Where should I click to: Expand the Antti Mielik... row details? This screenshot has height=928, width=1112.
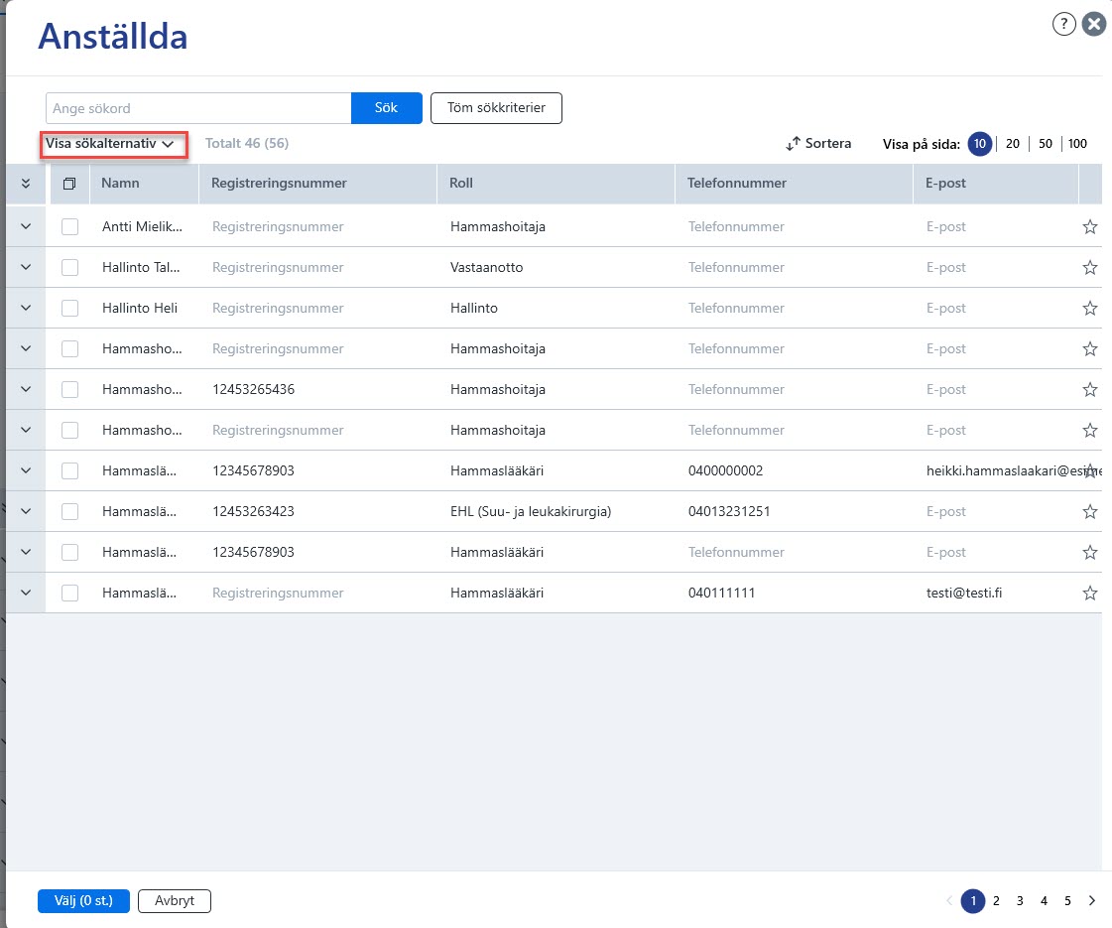click(26, 227)
